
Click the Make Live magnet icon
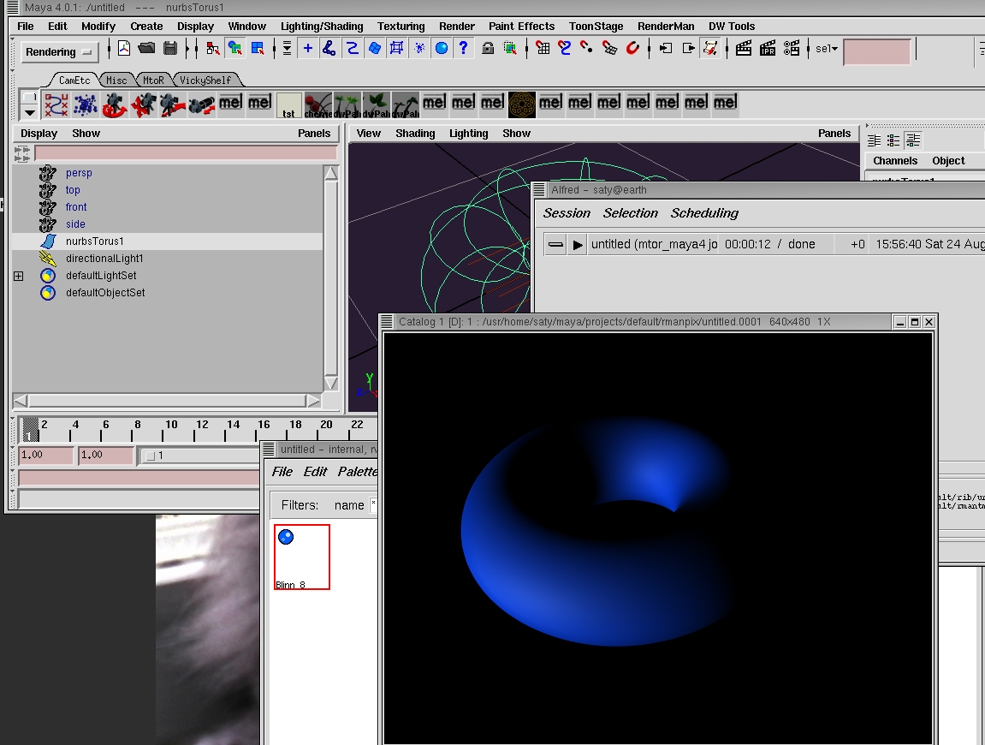(632, 49)
